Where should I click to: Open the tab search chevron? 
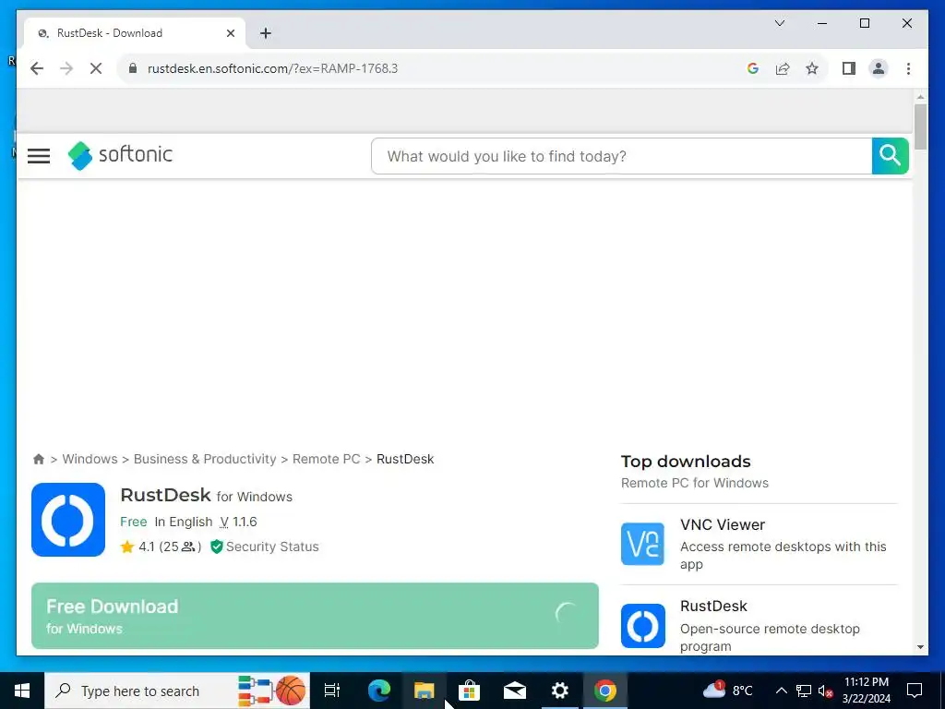[780, 23]
